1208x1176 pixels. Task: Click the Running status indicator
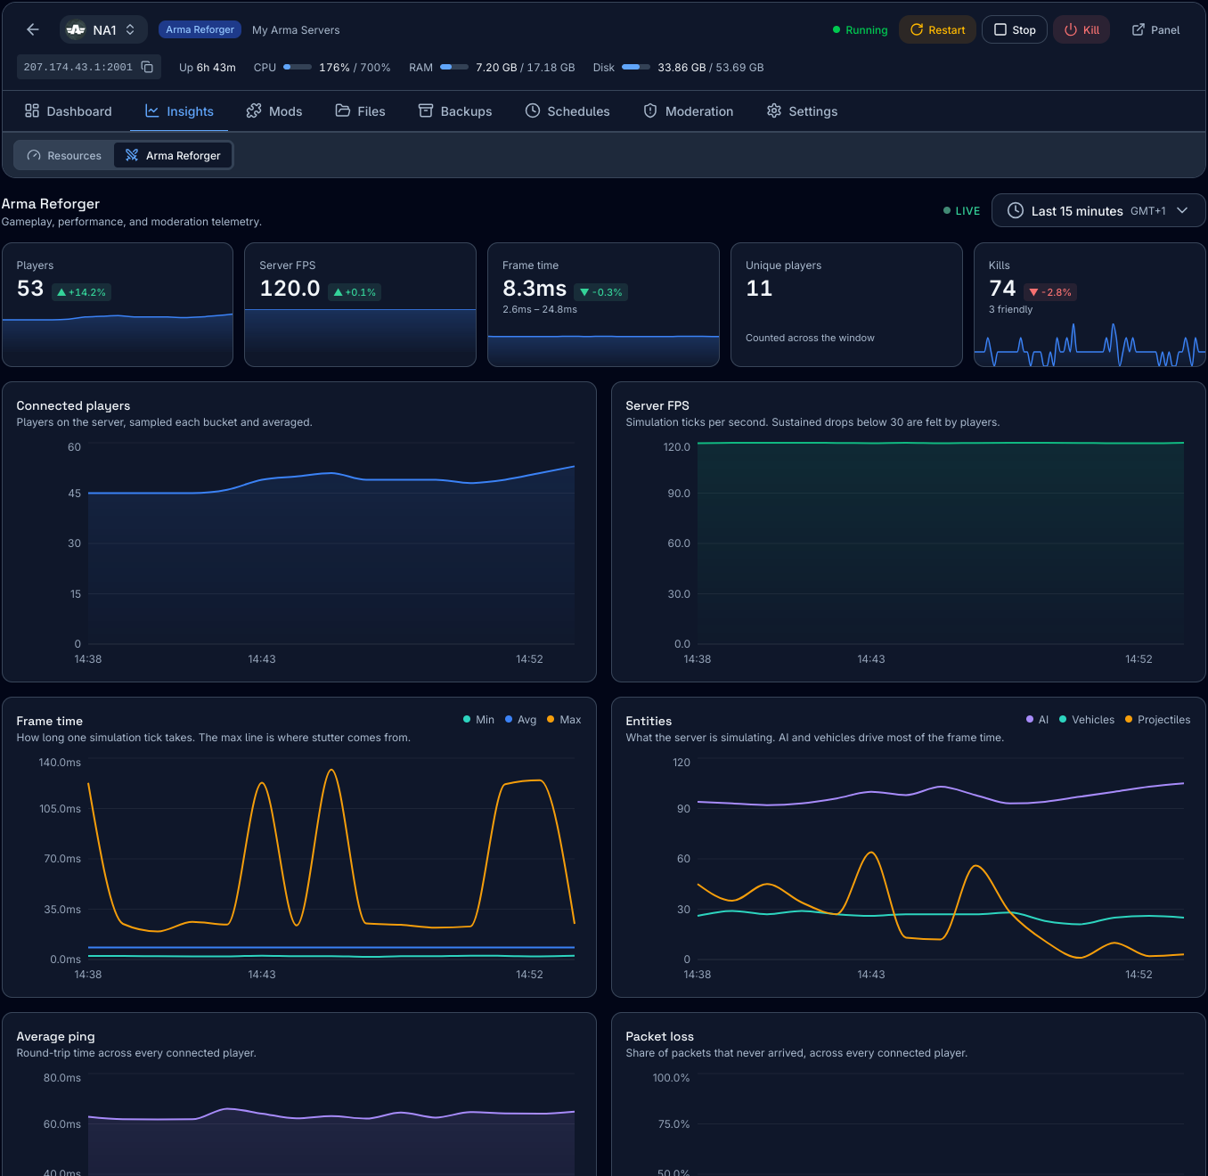[860, 29]
